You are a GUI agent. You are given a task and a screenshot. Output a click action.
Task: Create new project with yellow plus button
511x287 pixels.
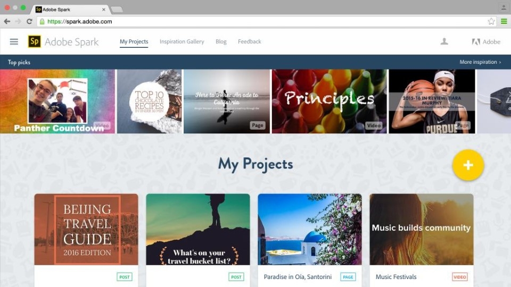(468, 165)
